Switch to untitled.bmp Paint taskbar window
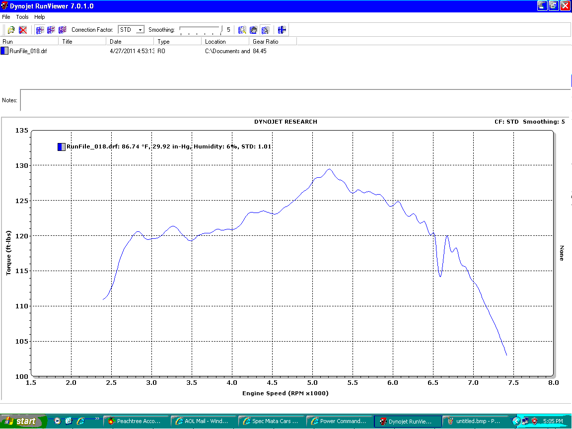Image resolution: width=572 pixels, height=429 pixels. tap(475, 421)
